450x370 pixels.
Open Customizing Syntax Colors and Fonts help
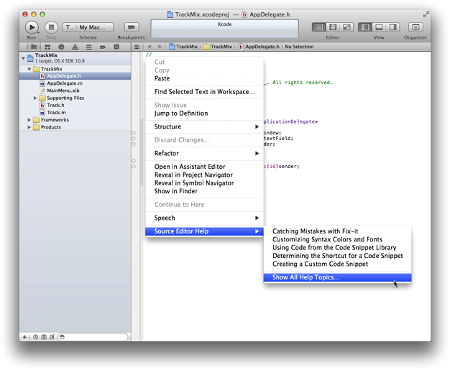(338, 239)
